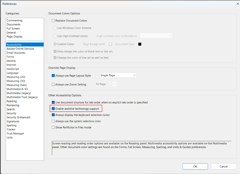Open Language category
240x174 pixels.
coord(25,73)
